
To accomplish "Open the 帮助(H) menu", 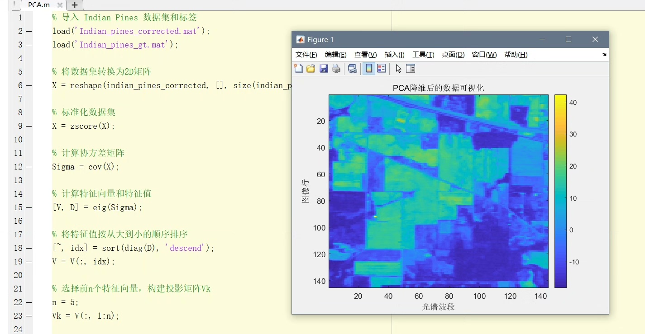I will [x=516, y=55].
